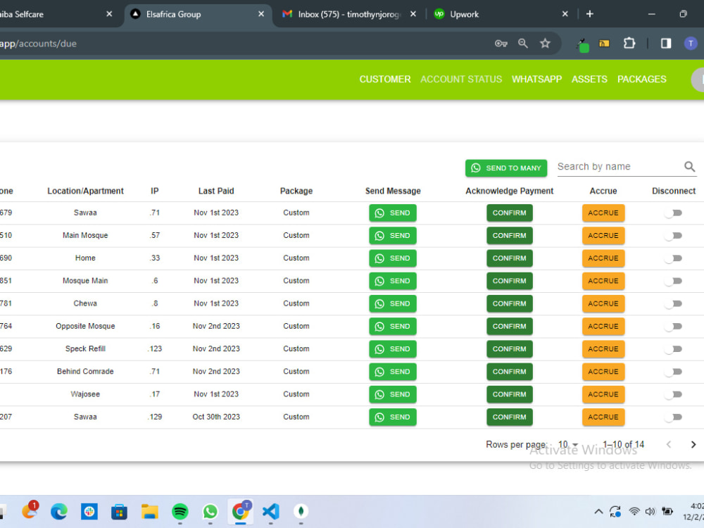The width and height of the screenshot is (704, 528).
Task: Open the Rows per page dropdown
Action: 568,444
